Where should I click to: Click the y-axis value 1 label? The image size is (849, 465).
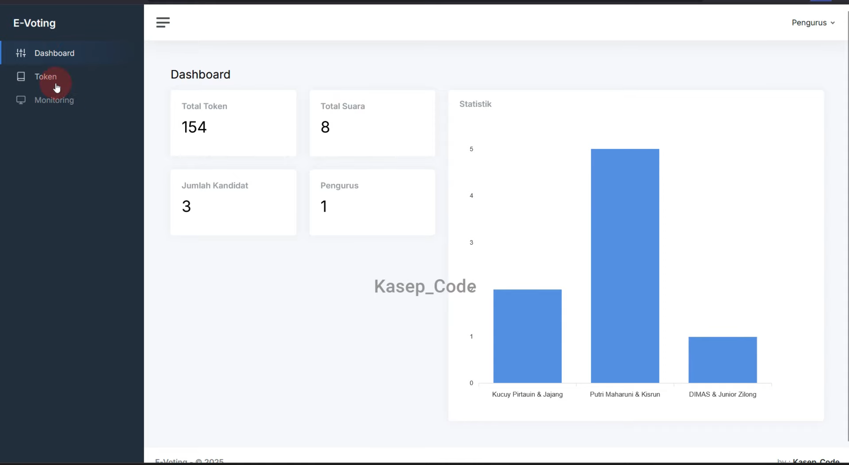pyautogui.click(x=471, y=336)
